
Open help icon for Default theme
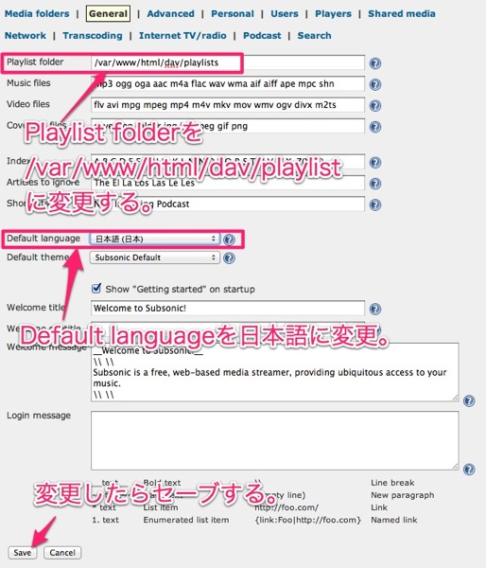229,257
